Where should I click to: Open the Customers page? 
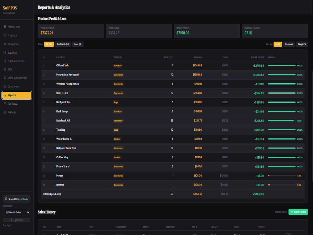click(17, 87)
